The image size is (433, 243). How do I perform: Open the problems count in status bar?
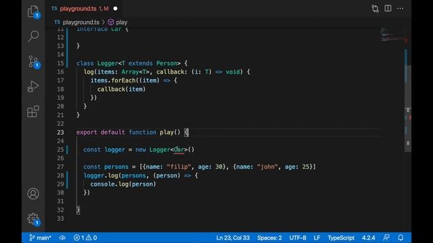(x=85, y=238)
